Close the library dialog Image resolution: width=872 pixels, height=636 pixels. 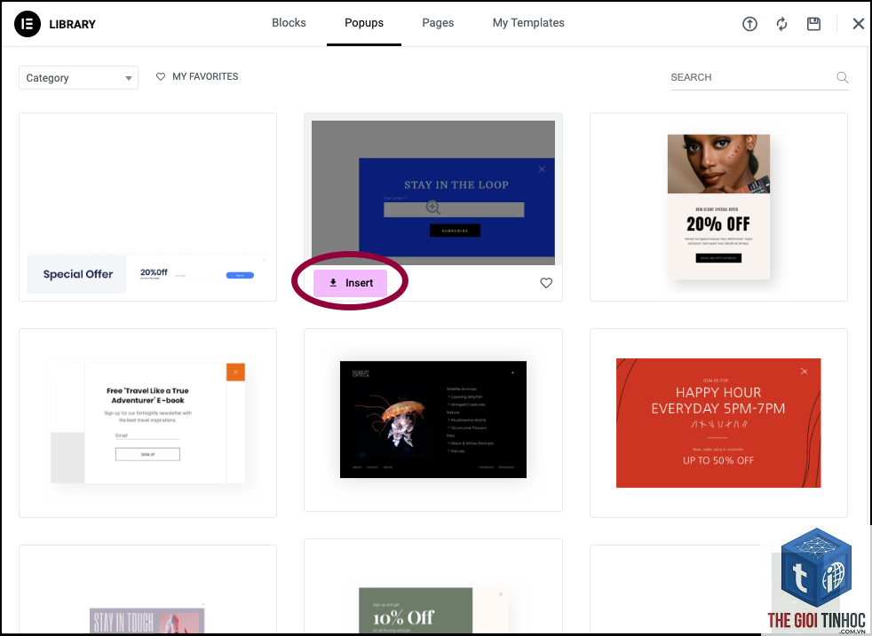[x=858, y=24]
